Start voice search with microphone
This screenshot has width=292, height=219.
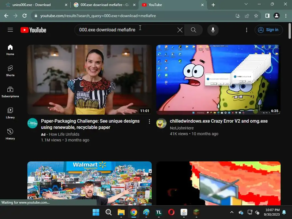coord(213,30)
